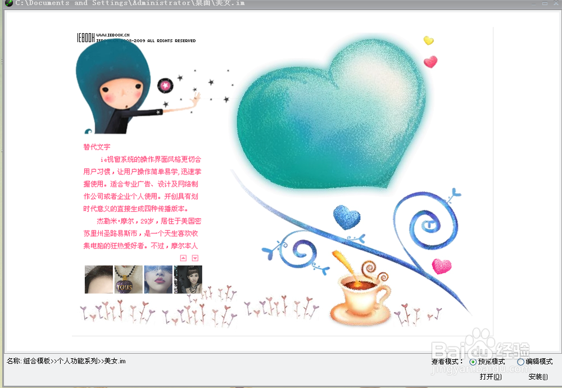Click the pink up-arrow to scroll text
The height and width of the screenshot is (388, 562).
(183, 258)
